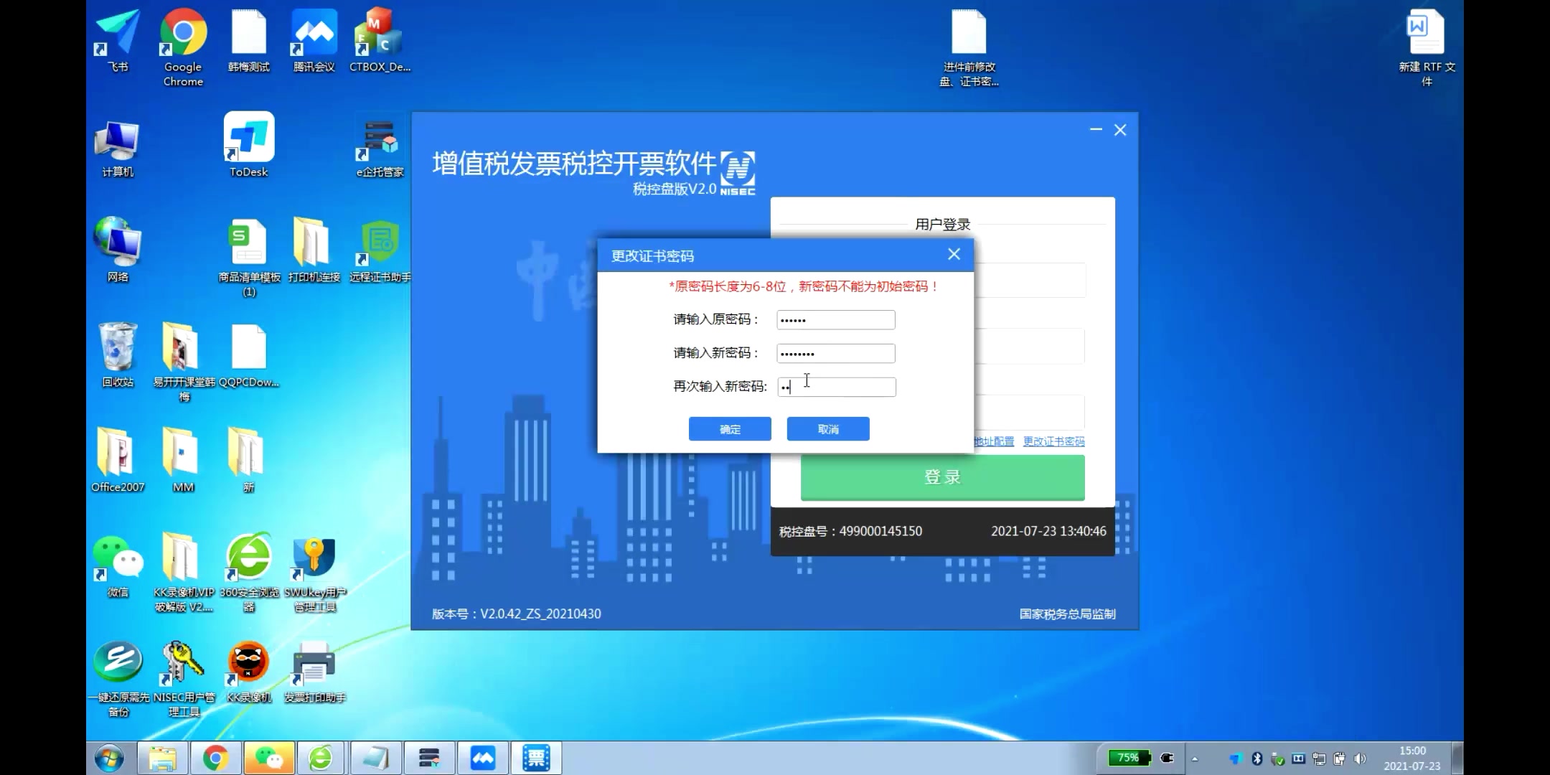
Task: Open the 地址配置 link in login panel
Action: click(x=994, y=441)
